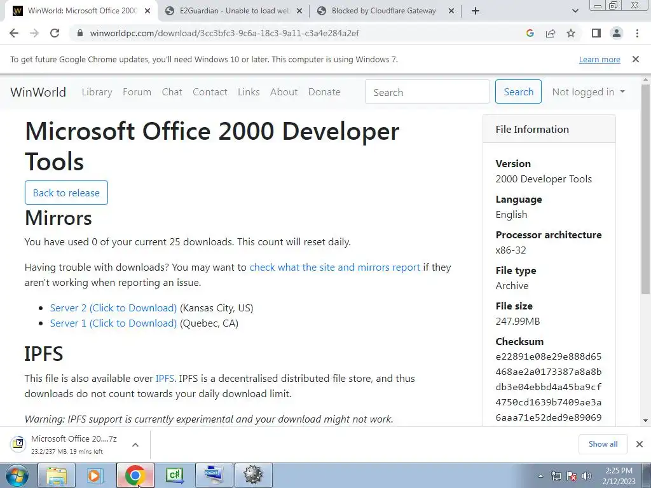Open Windows Start menu orb
Image resolution: width=651 pixels, height=488 pixels.
(x=17, y=475)
